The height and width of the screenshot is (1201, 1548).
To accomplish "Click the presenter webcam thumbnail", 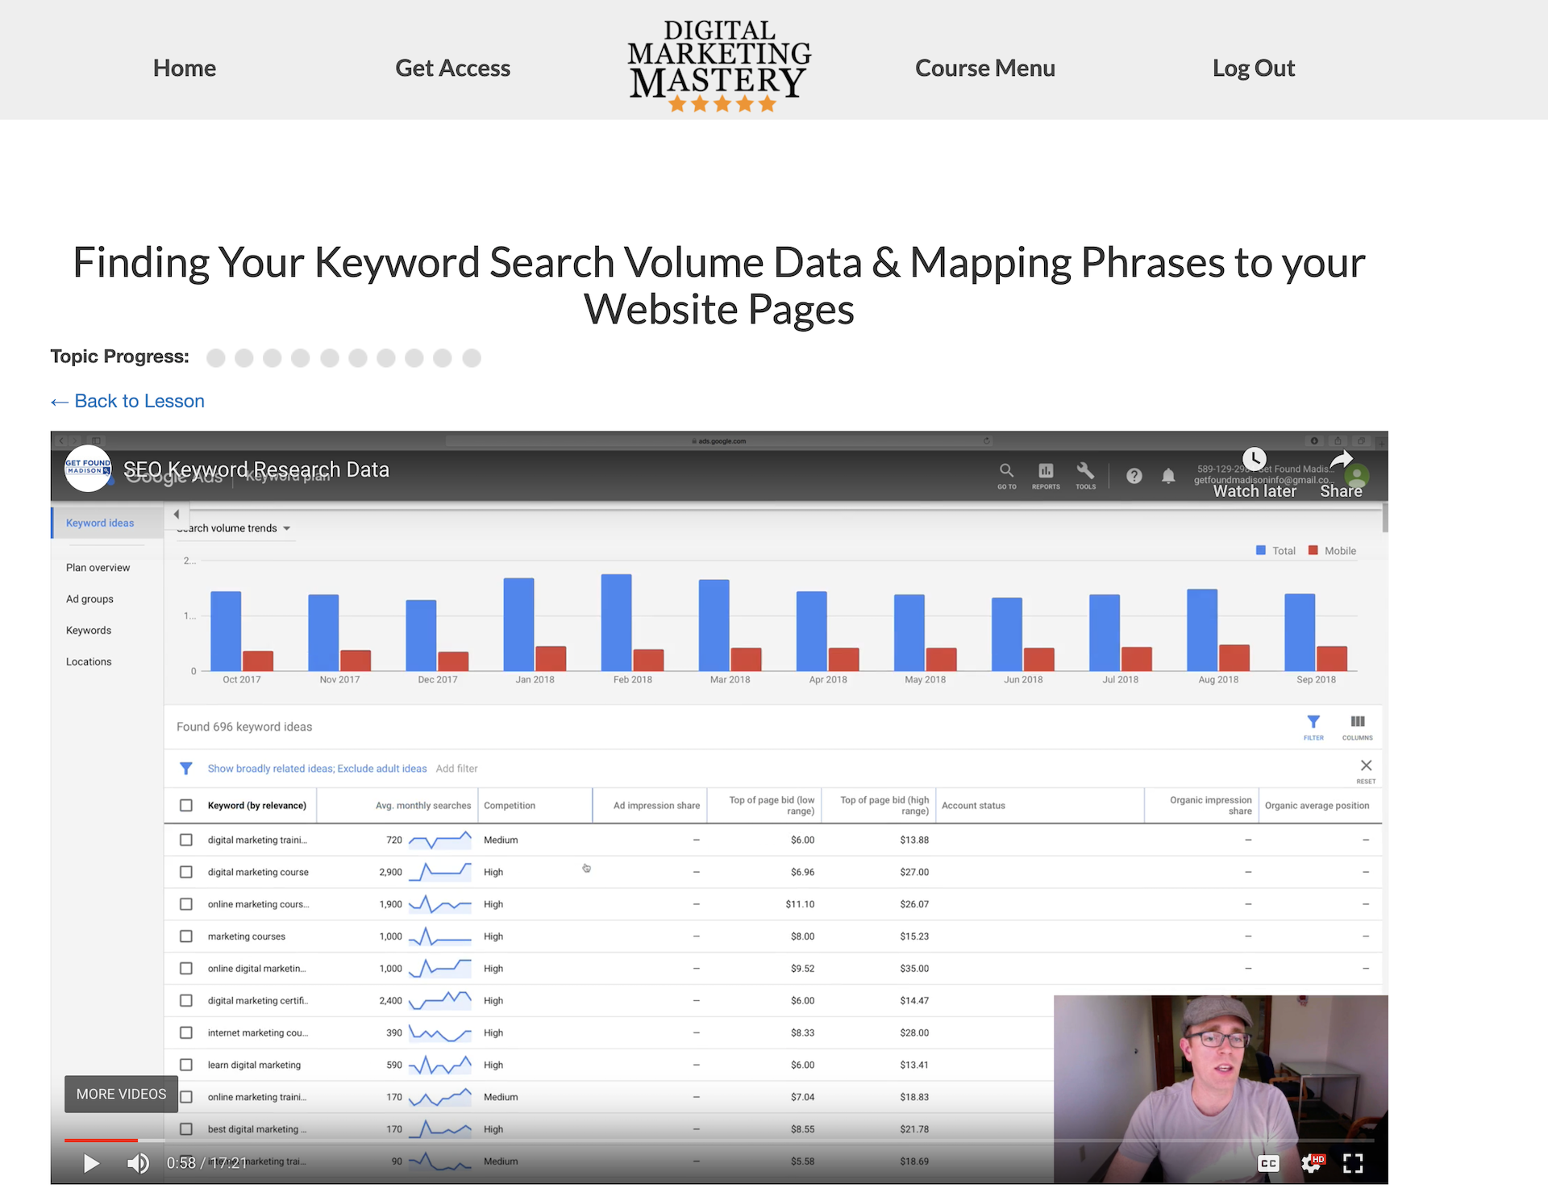I will tap(1221, 1089).
